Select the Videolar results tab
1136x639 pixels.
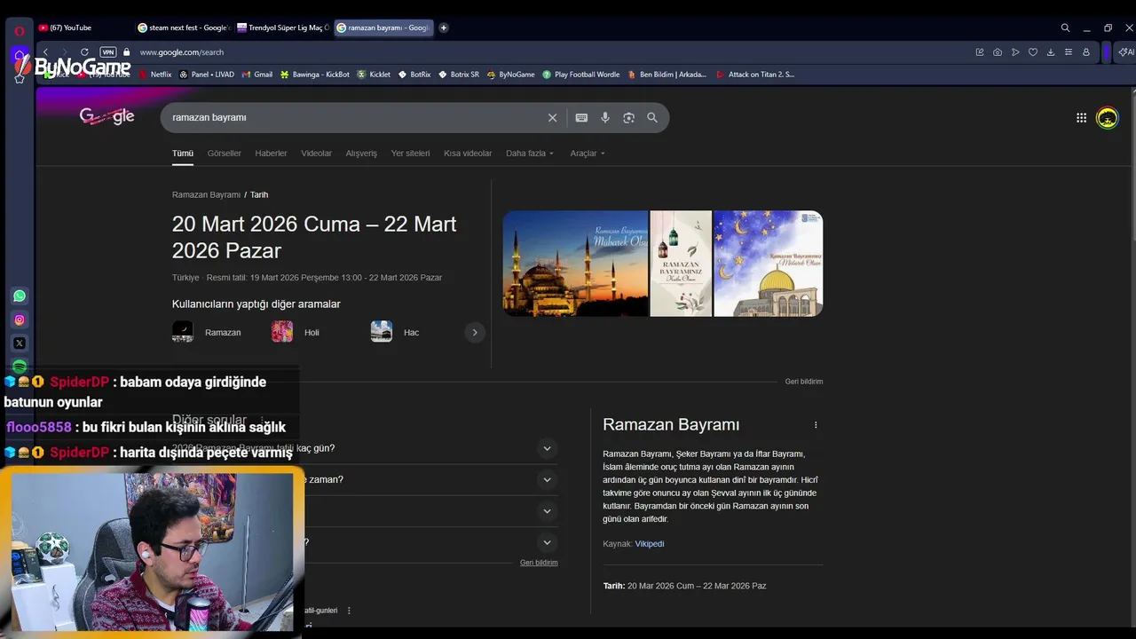tap(316, 154)
